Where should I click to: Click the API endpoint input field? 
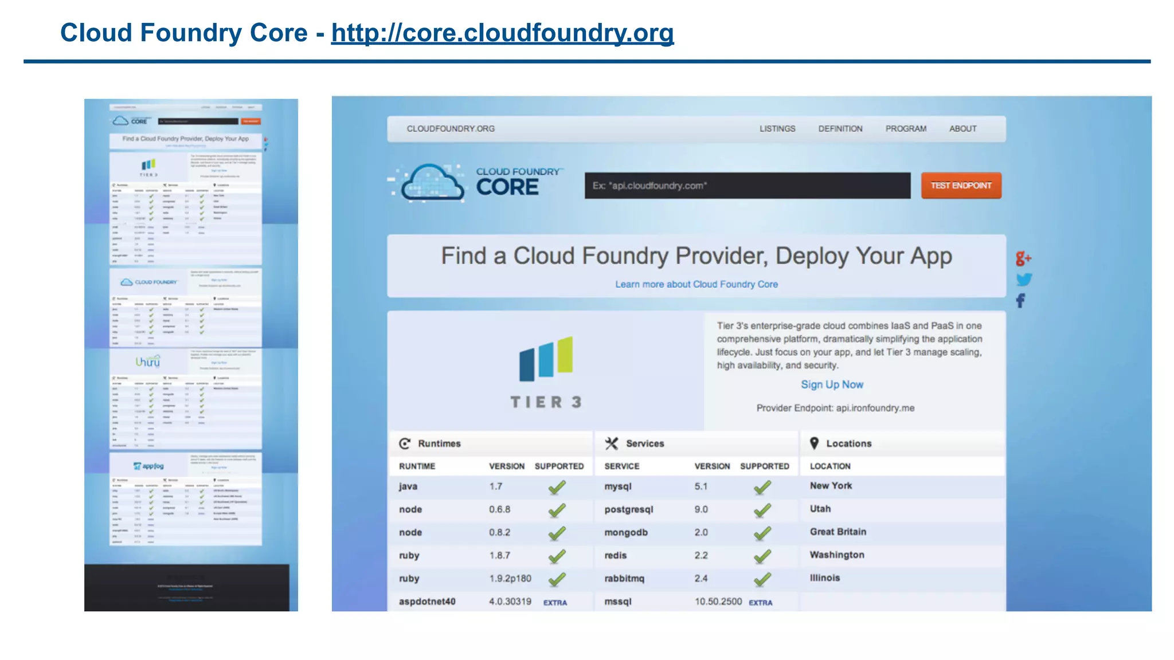747,186
